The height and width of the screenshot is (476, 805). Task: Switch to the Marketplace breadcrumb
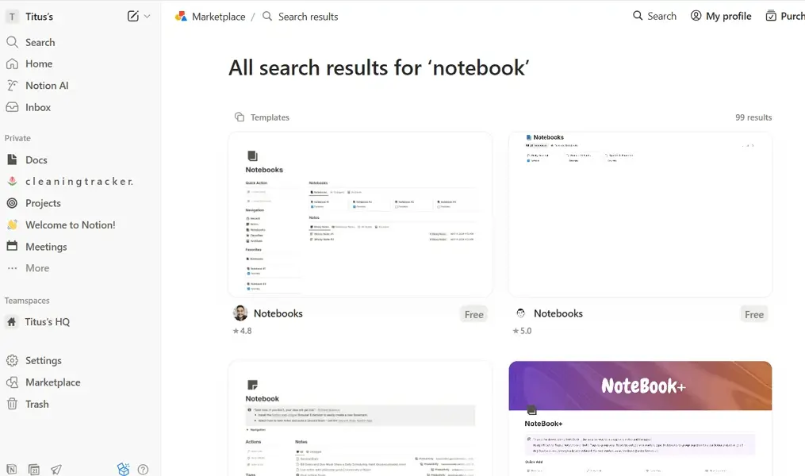click(217, 15)
